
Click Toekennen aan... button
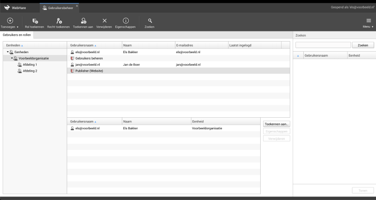tap(276, 124)
